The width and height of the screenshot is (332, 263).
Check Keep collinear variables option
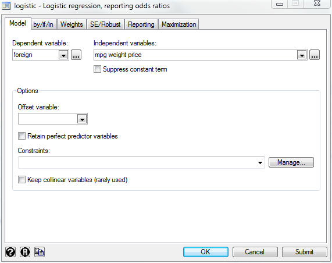click(x=22, y=180)
